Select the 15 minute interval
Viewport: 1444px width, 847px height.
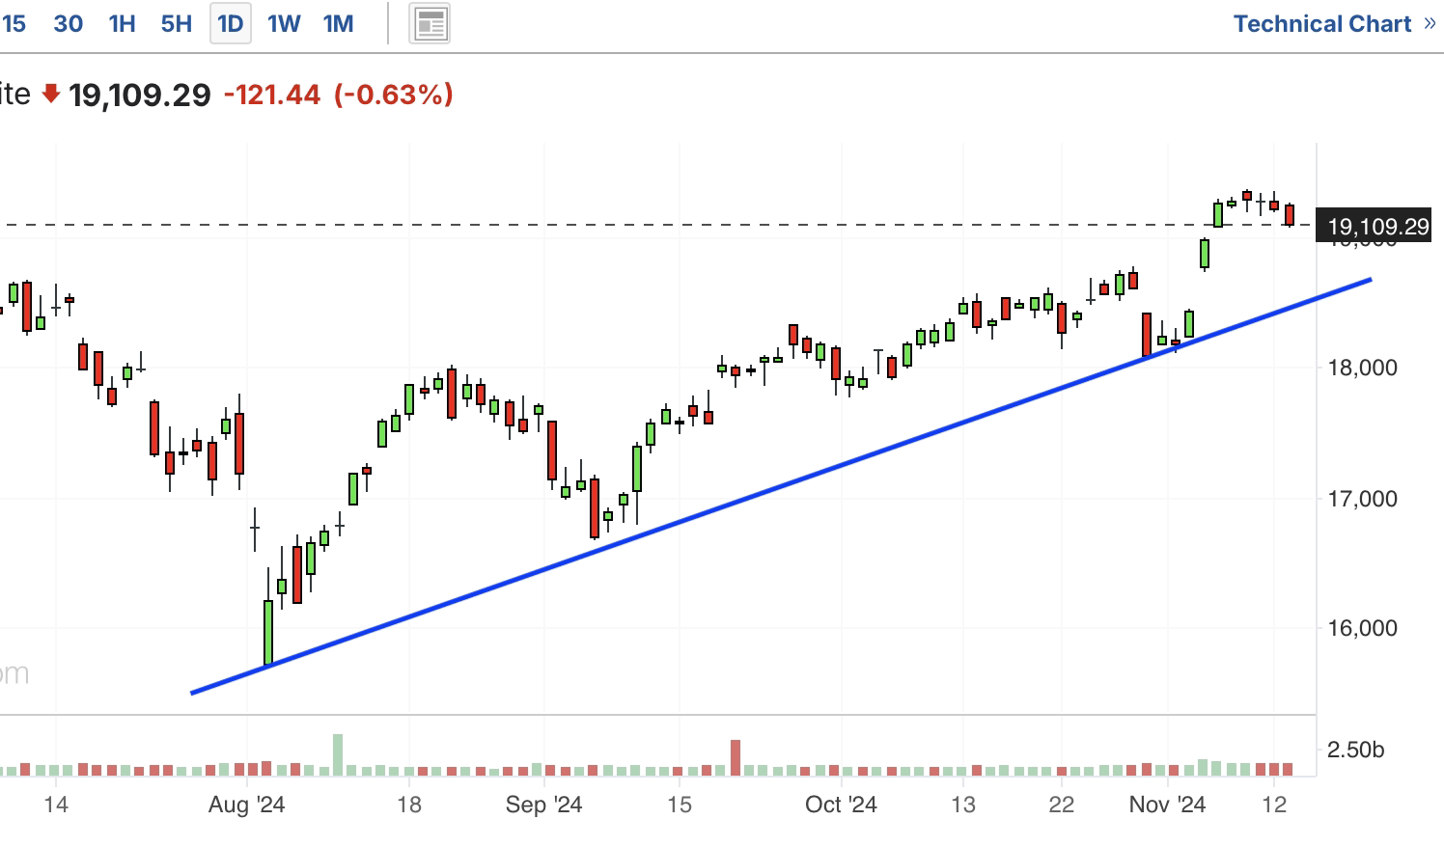(x=14, y=24)
